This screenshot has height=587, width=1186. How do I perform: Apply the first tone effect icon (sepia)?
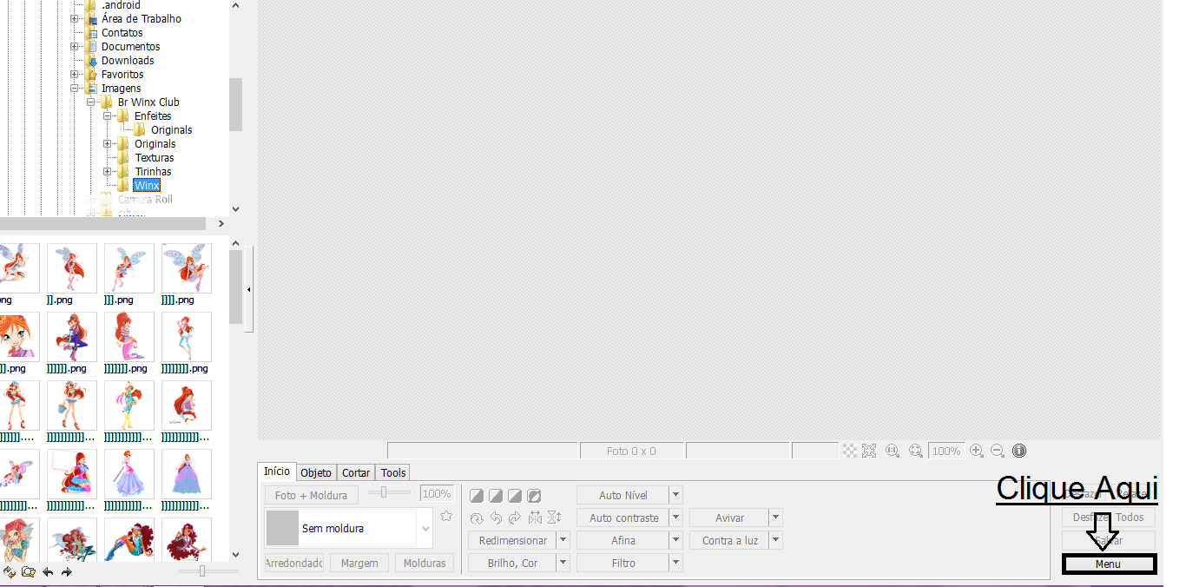tap(477, 496)
